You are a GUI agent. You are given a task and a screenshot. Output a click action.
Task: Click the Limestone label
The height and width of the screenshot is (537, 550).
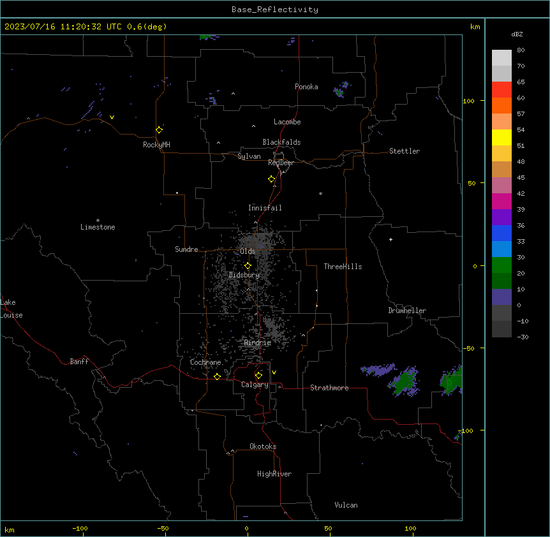pyautogui.click(x=98, y=227)
